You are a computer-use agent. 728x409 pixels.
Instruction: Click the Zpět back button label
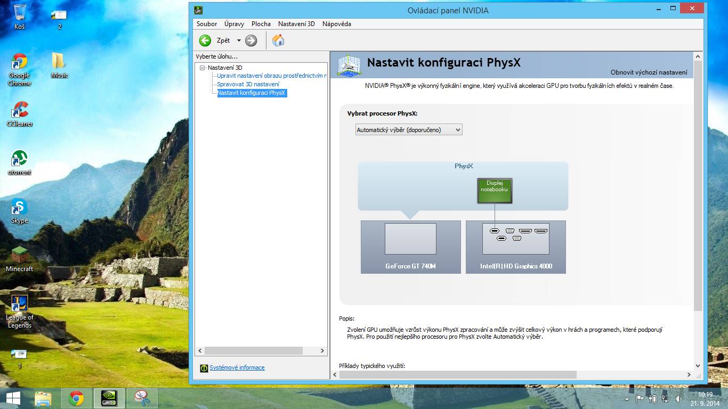[223, 40]
